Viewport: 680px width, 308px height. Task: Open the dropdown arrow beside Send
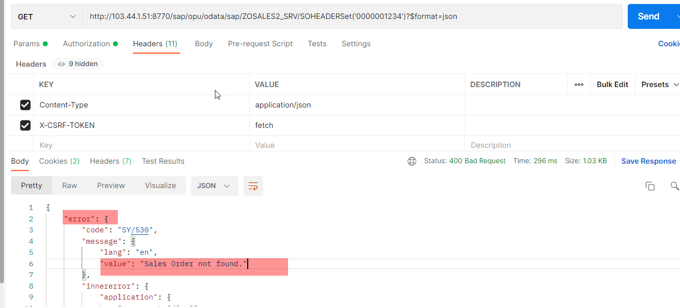(x=676, y=16)
